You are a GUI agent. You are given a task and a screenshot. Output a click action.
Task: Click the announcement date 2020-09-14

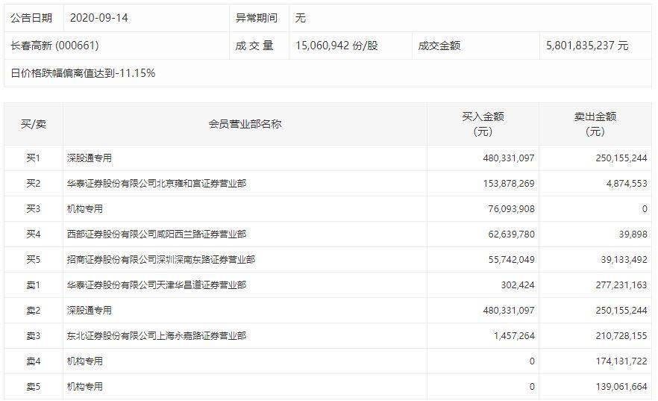click(99, 18)
